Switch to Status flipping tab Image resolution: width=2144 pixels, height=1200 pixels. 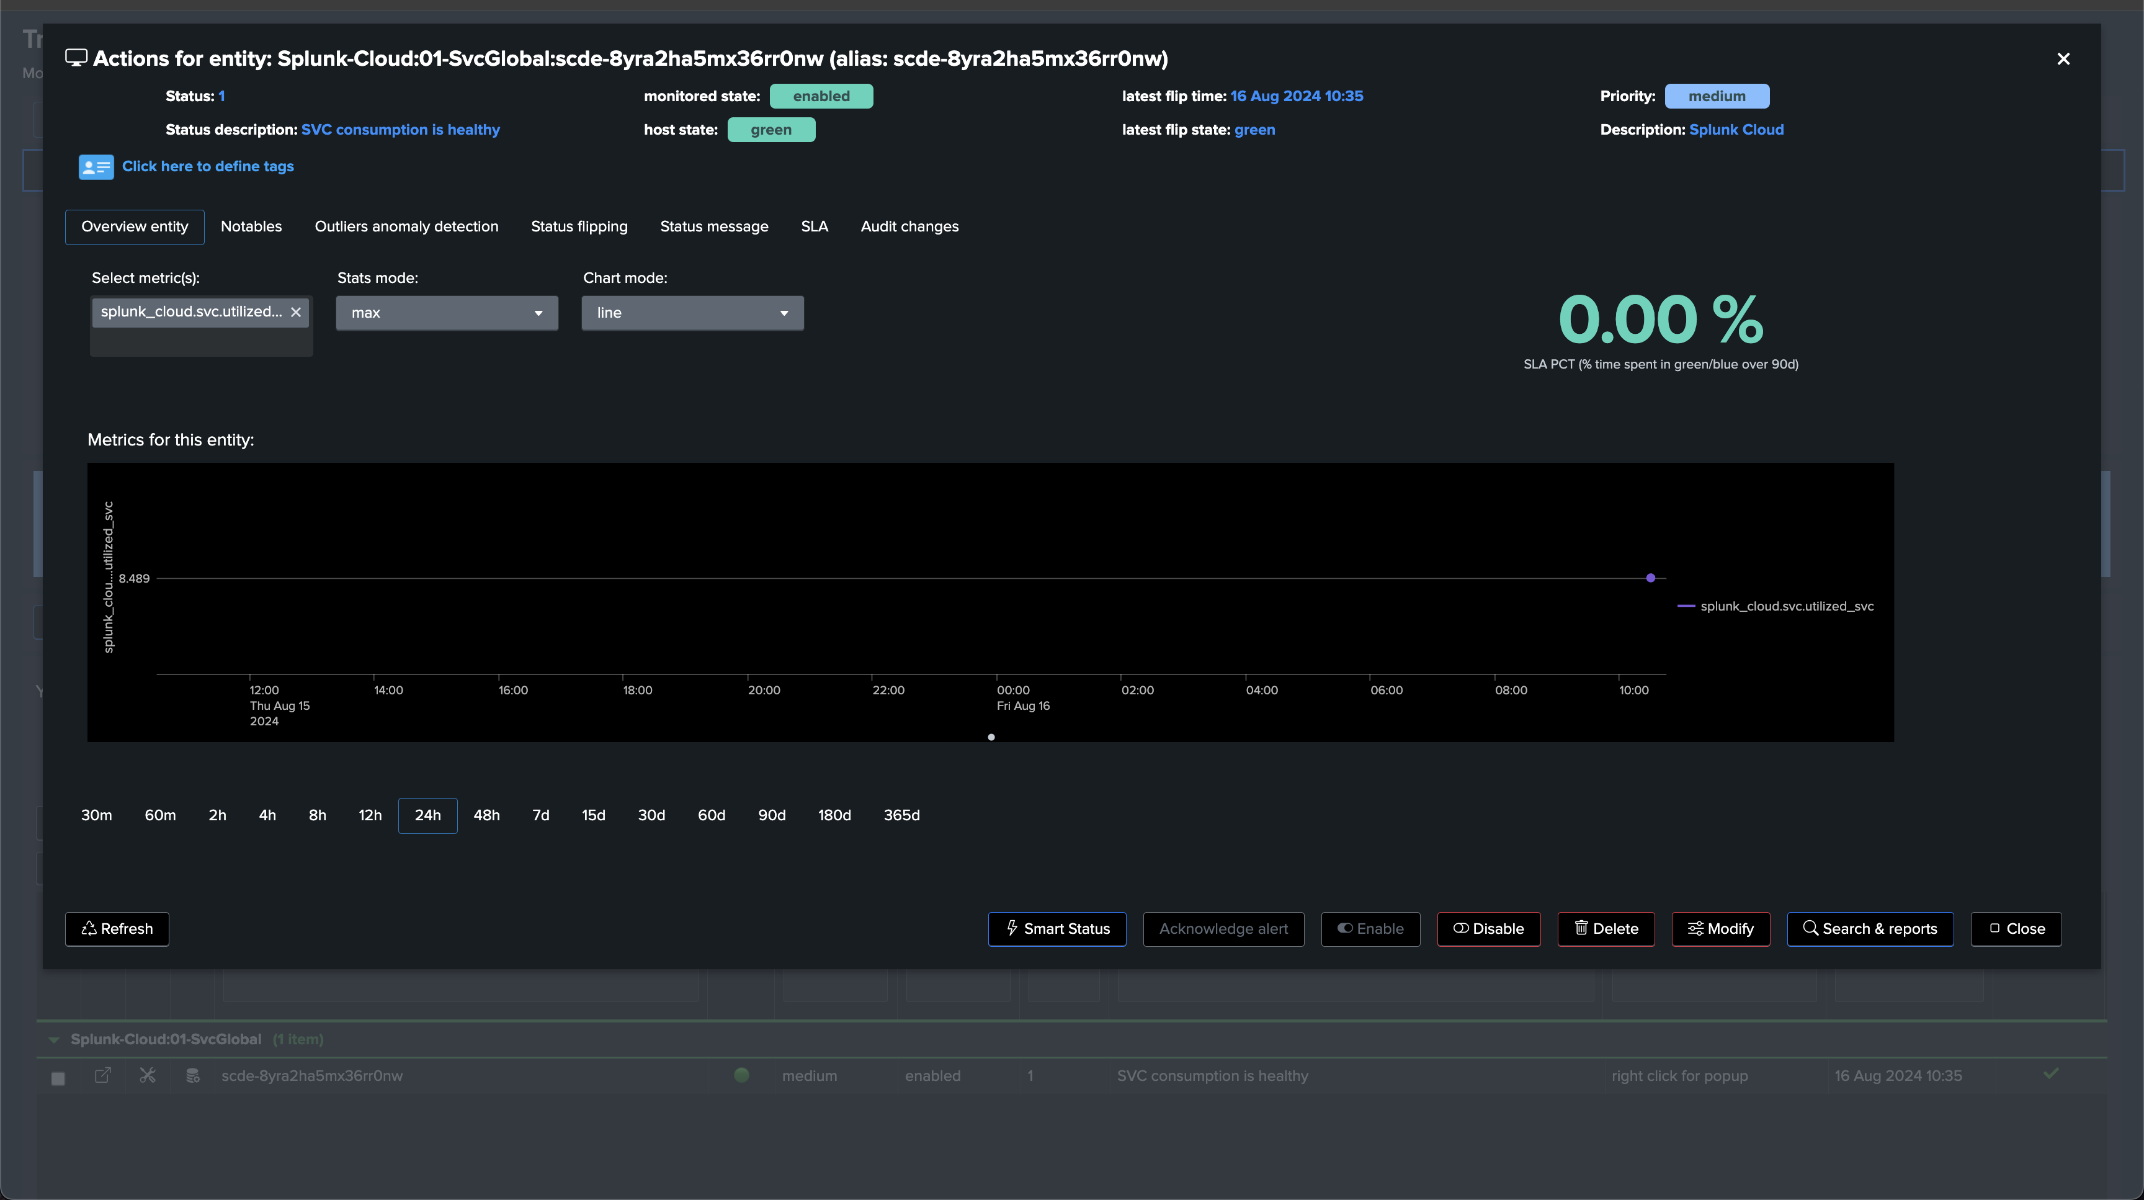tap(579, 227)
